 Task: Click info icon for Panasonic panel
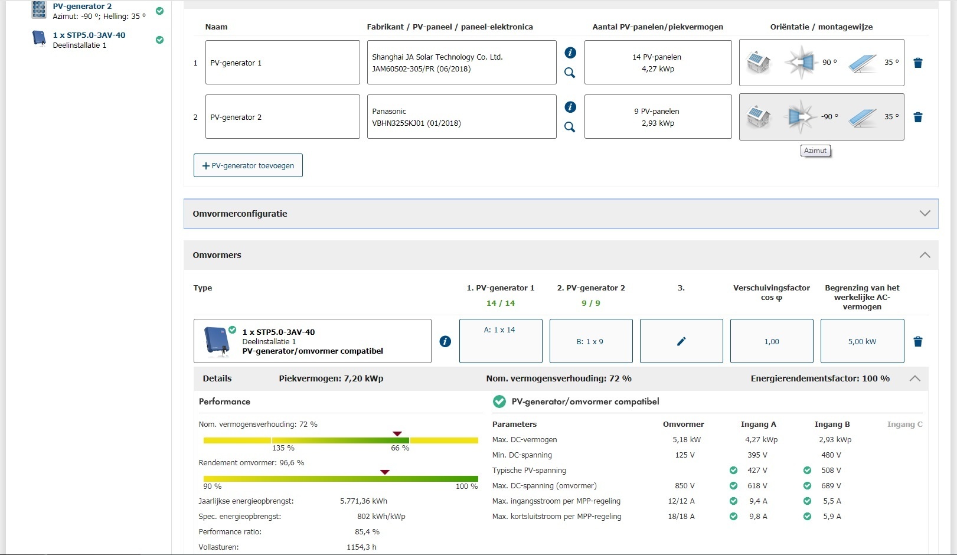(570, 107)
